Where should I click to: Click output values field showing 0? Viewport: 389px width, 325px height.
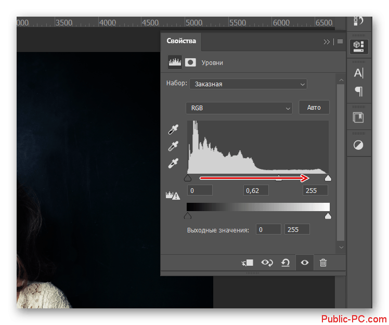tap(268, 229)
